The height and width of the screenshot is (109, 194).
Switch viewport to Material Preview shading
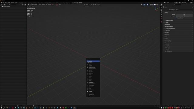[x=156, y=5]
